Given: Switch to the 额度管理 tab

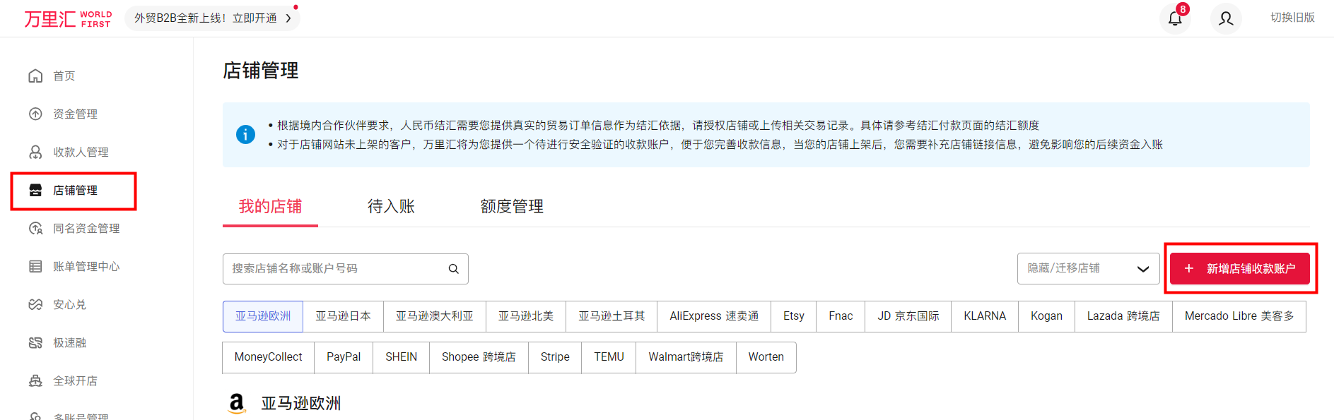Looking at the screenshot, I should coord(511,206).
